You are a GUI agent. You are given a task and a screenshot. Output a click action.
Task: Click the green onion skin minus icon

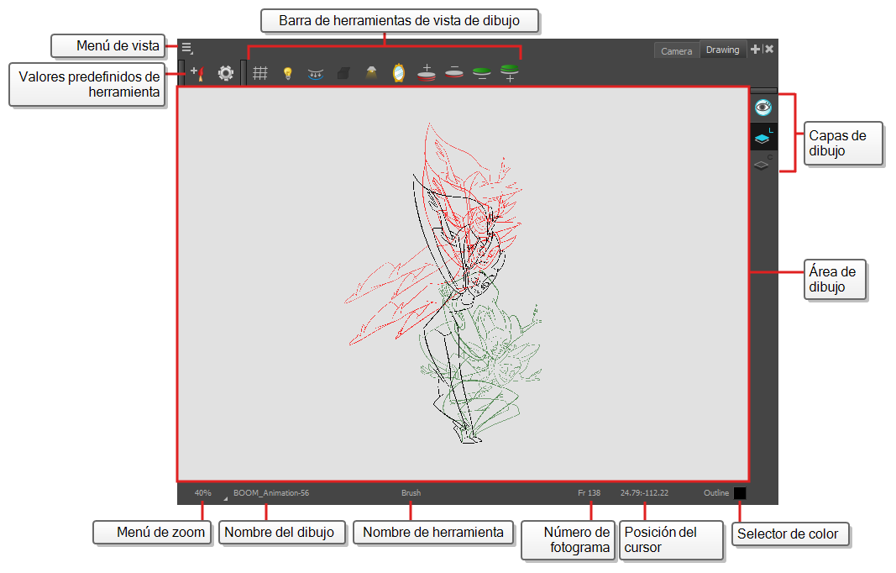pos(481,73)
